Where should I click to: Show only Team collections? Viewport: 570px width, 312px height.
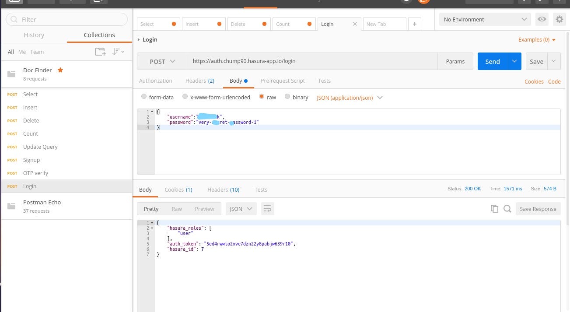[x=37, y=52]
